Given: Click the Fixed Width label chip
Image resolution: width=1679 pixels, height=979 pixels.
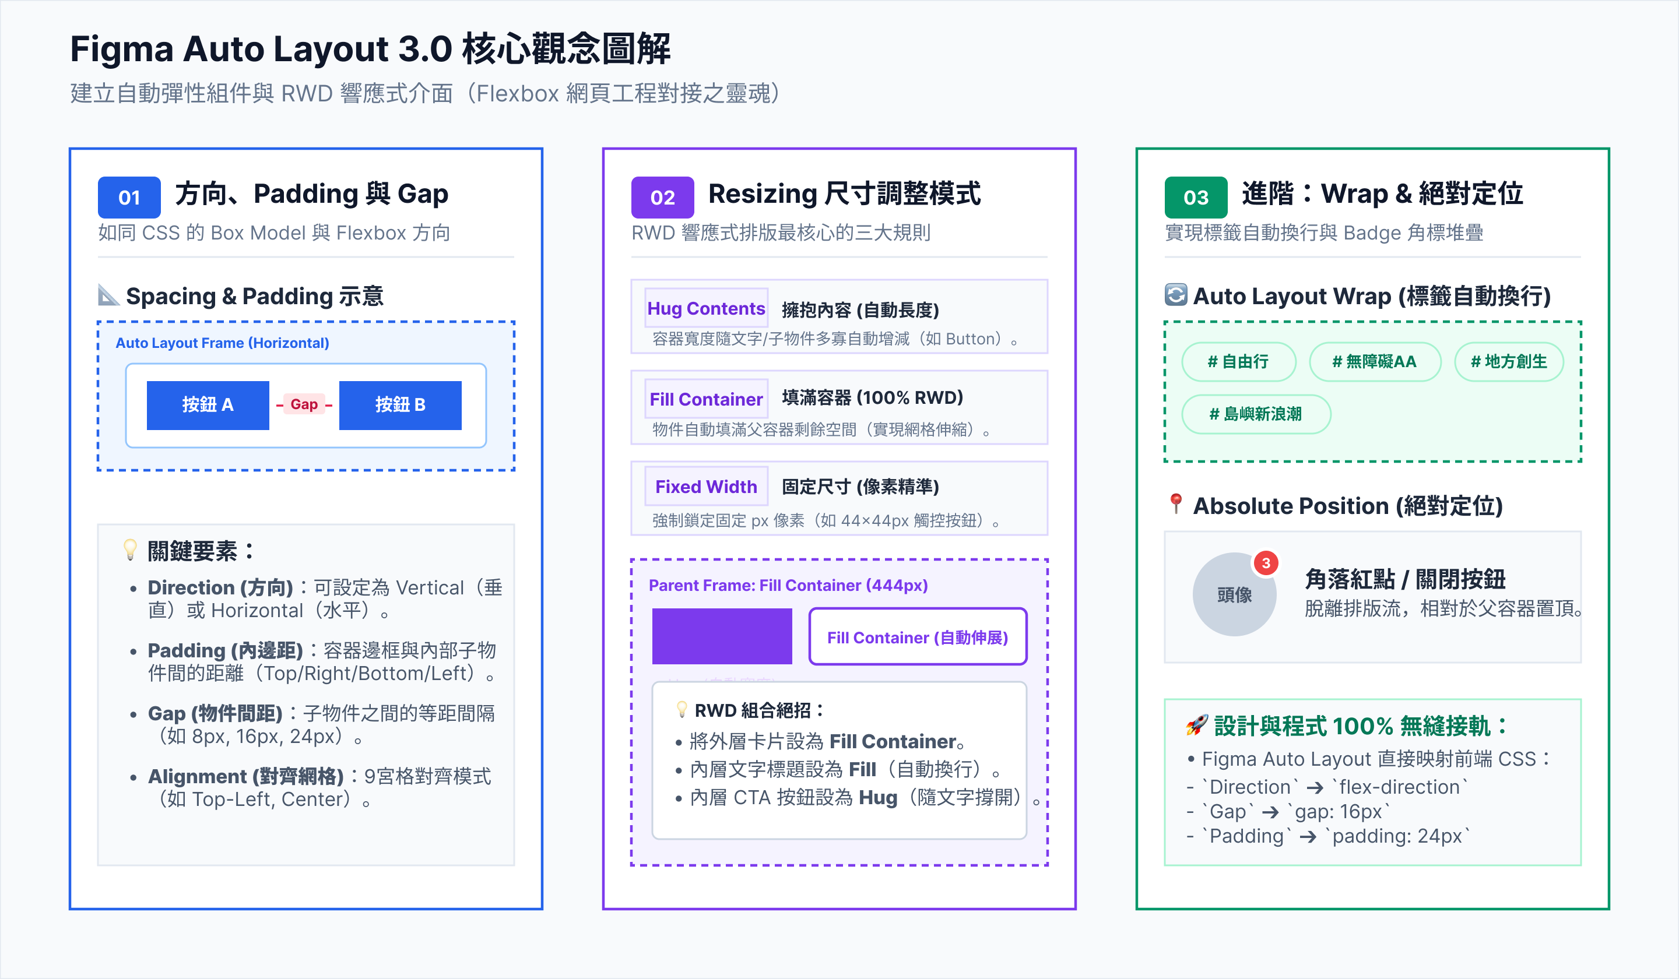Looking at the screenshot, I should (x=706, y=487).
